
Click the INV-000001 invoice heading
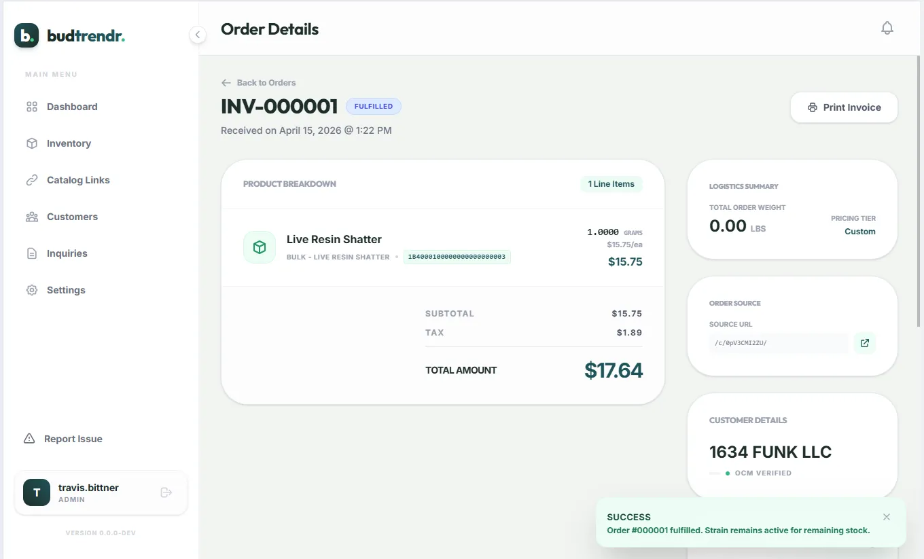click(x=279, y=107)
